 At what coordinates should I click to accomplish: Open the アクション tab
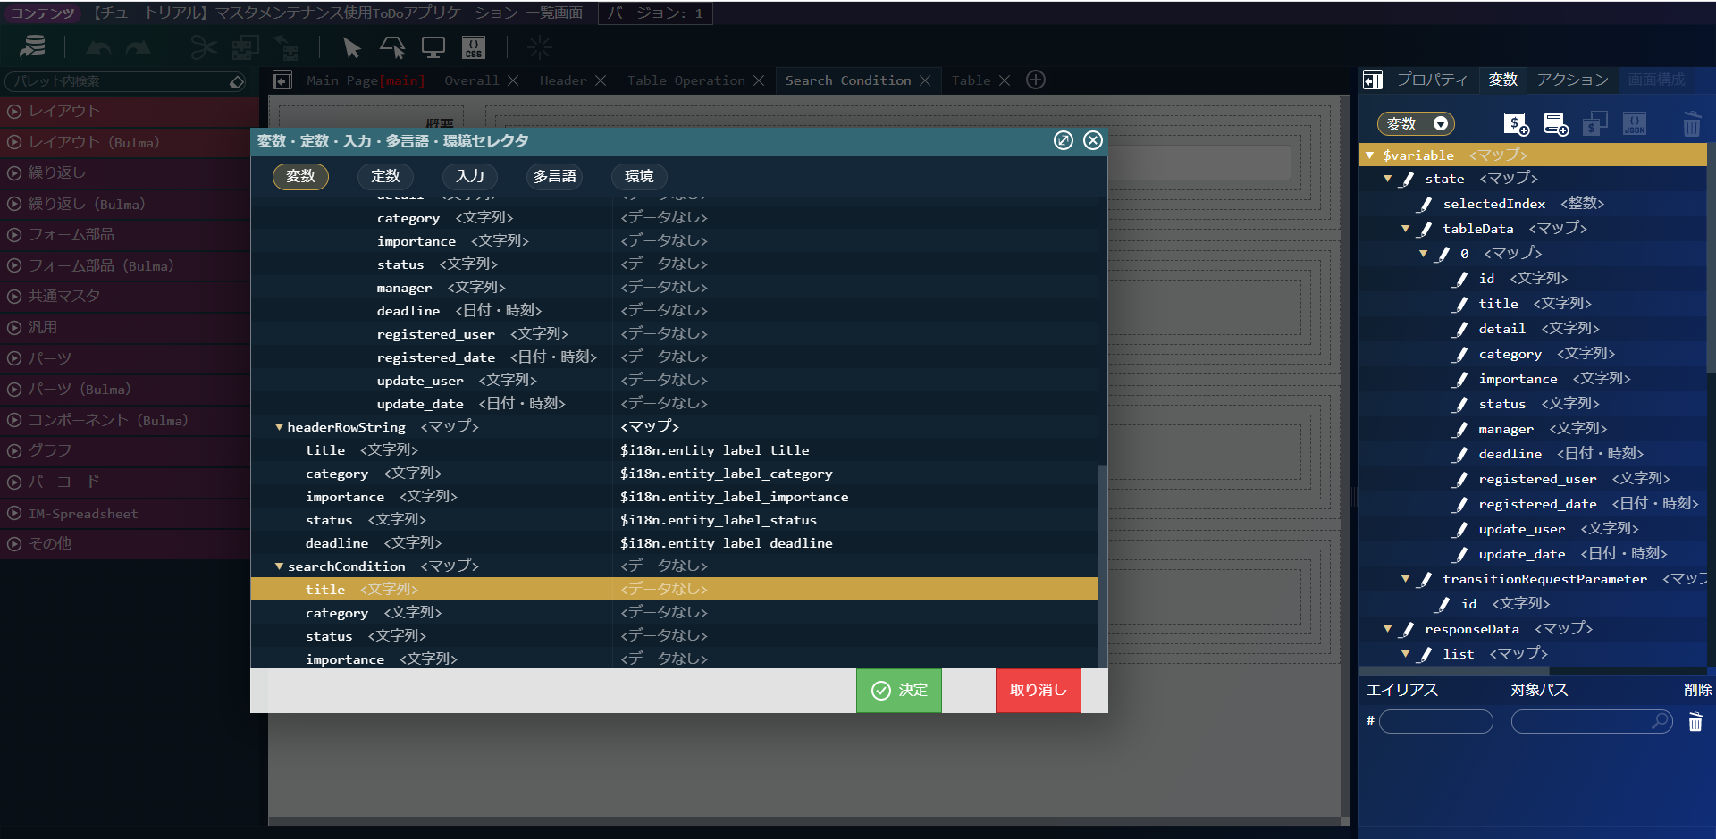click(1572, 80)
